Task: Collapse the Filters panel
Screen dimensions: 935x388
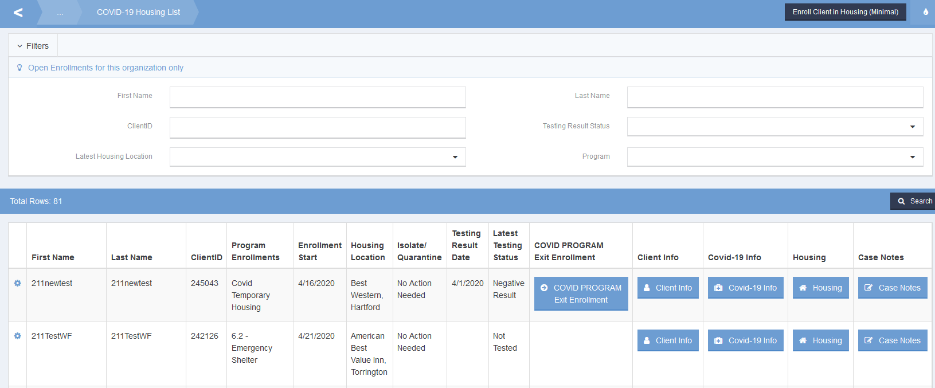Action: pos(33,46)
